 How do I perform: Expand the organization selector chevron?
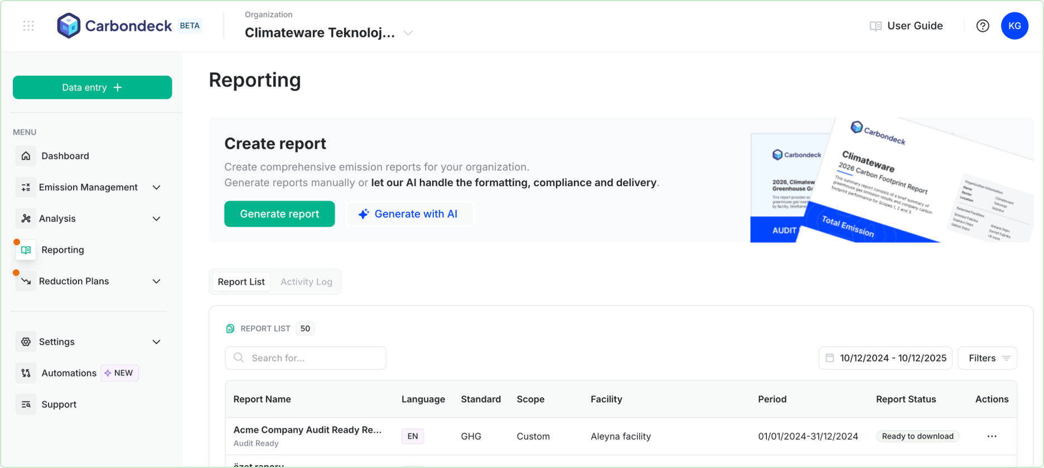[x=408, y=33]
